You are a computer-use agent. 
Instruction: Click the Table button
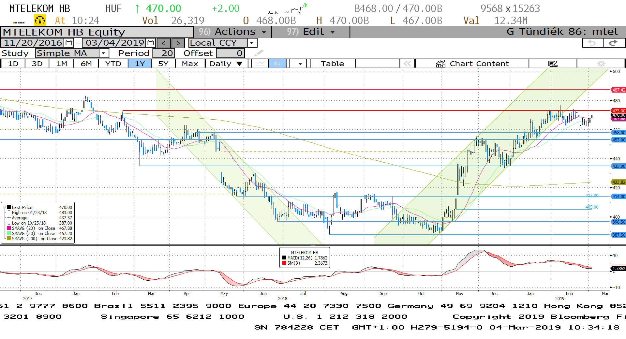(332, 64)
